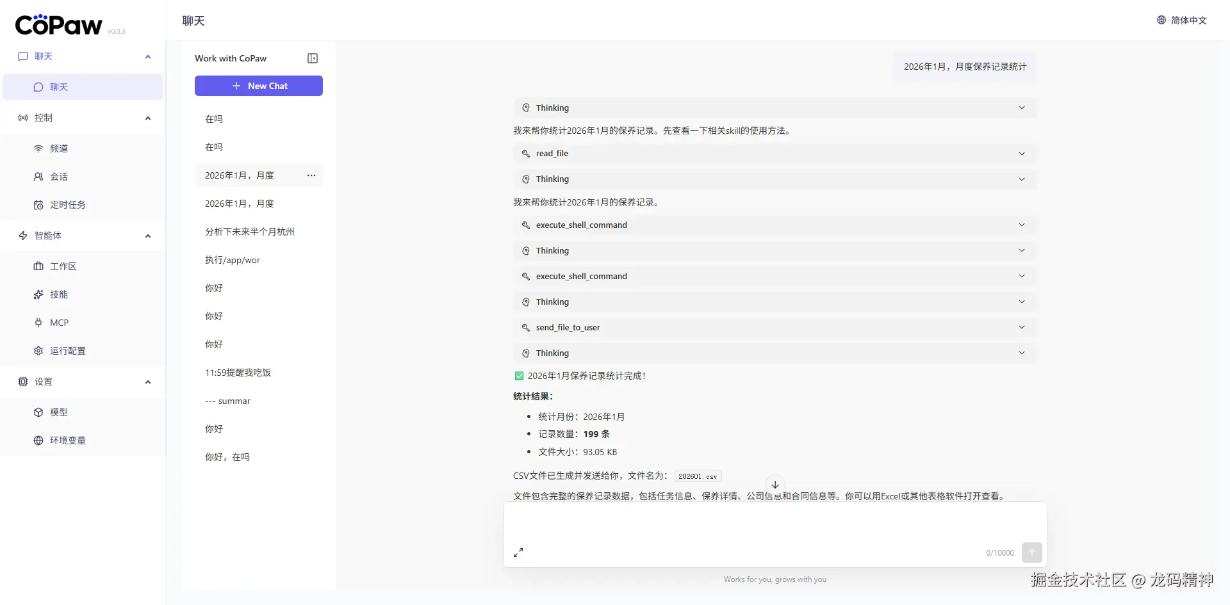
Task: Open the topmost 在吗 chat
Action: point(259,119)
